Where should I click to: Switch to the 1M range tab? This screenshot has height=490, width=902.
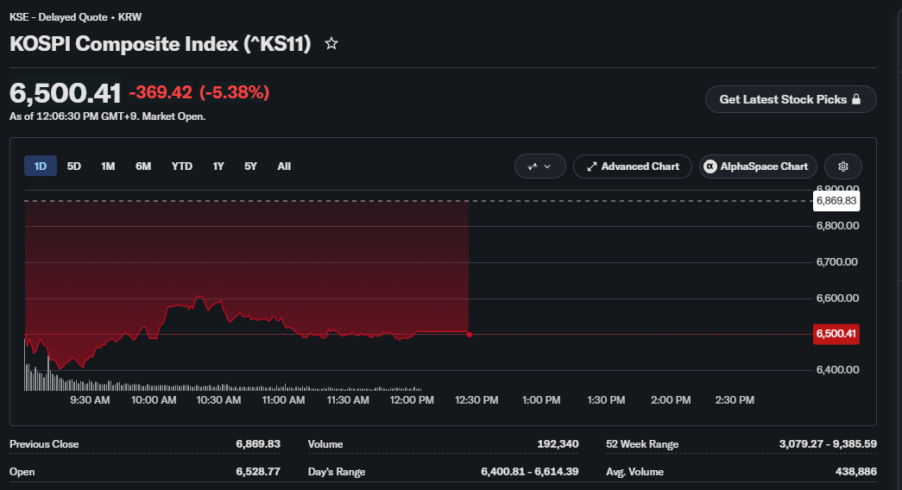(108, 166)
